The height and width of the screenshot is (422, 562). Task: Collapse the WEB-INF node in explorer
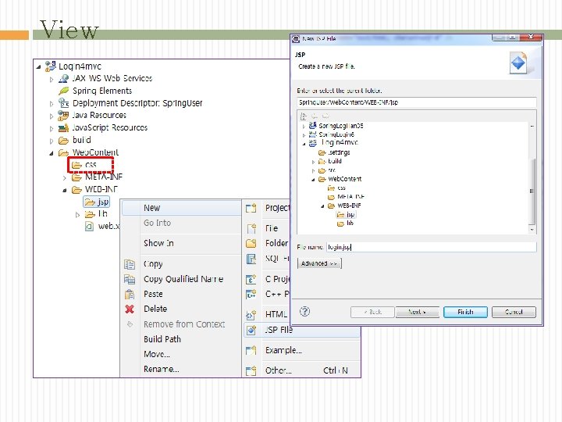pos(65,190)
